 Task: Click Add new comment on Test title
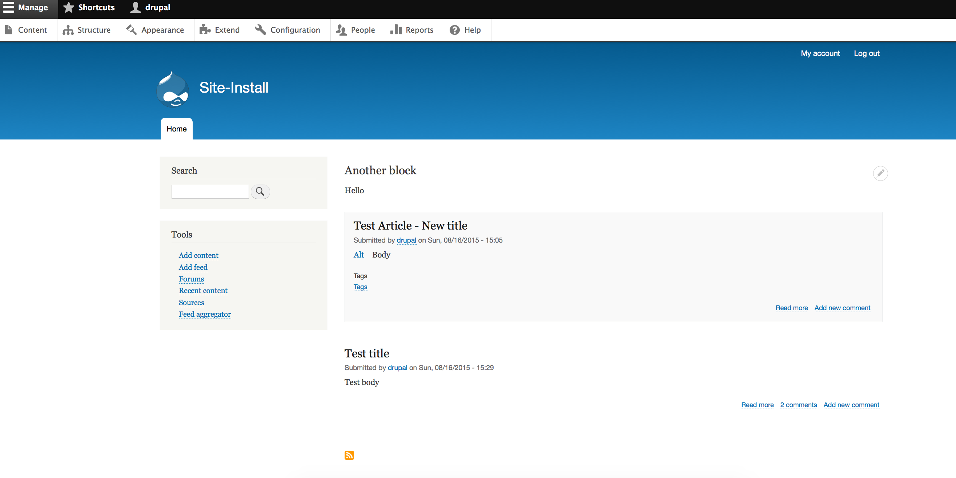851,405
